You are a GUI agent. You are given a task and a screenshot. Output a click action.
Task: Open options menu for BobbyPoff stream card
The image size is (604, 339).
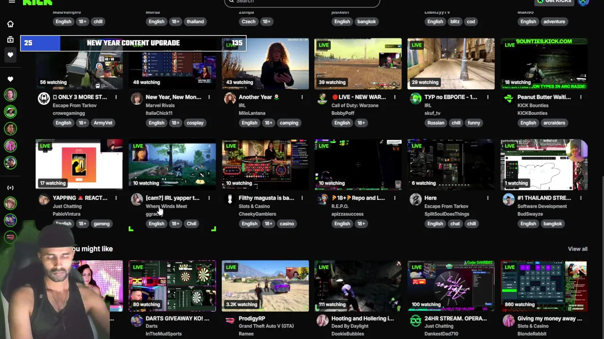(x=395, y=97)
